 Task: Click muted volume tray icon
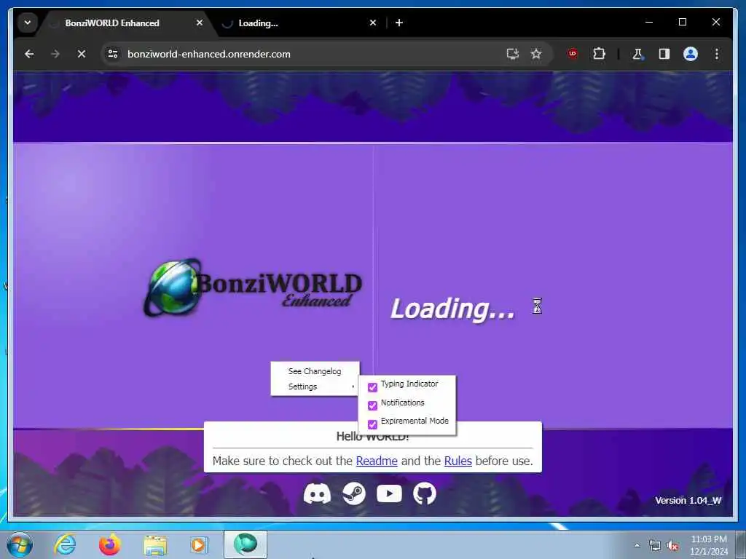coord(672,545)
